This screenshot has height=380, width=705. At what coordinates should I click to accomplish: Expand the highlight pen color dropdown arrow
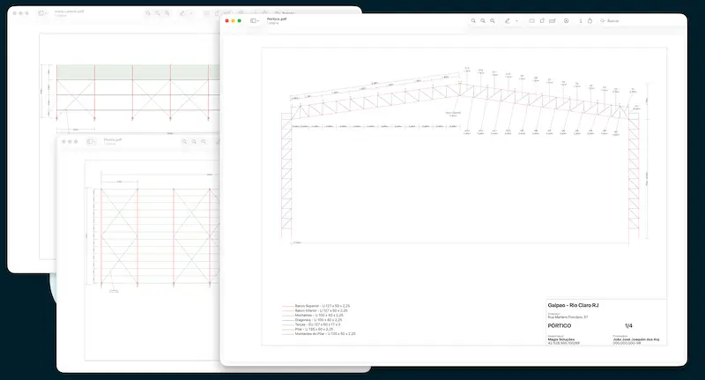click(516, 20)
